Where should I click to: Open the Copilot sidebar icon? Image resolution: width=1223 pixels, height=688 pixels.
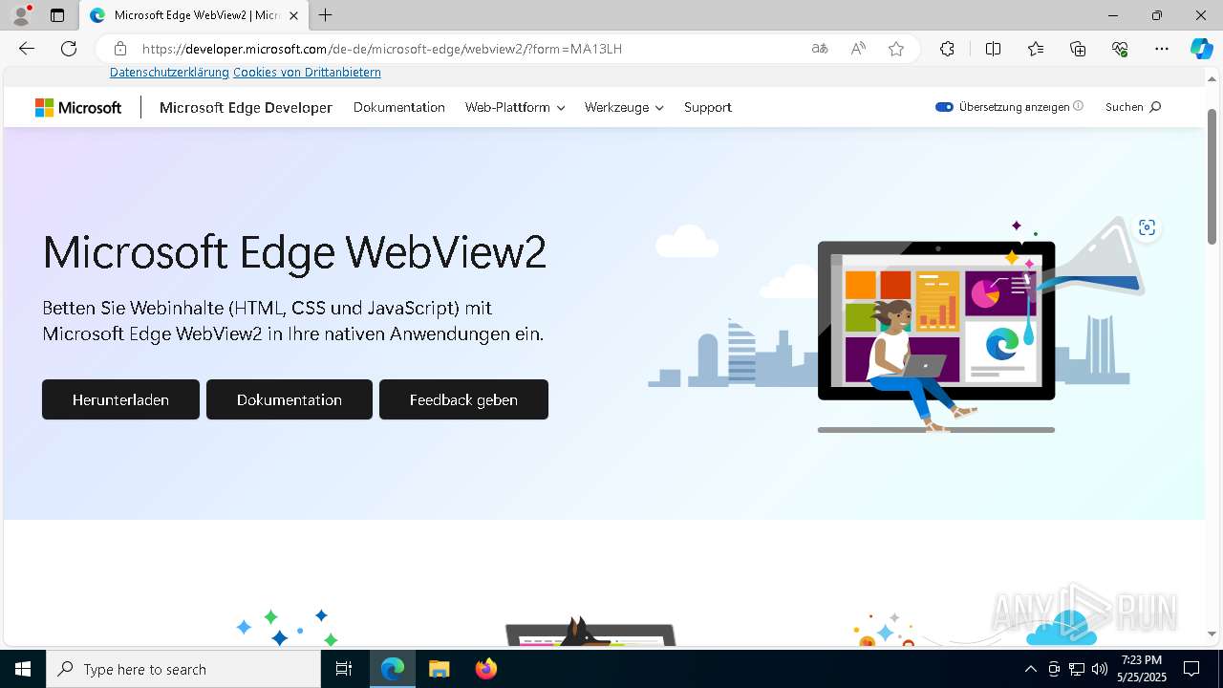click(x=1201, y=49)
